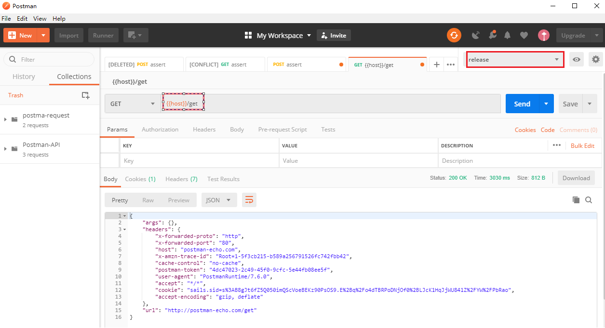Click the Import button
Screen dimensions: 605x328
[x=69, y=35]
